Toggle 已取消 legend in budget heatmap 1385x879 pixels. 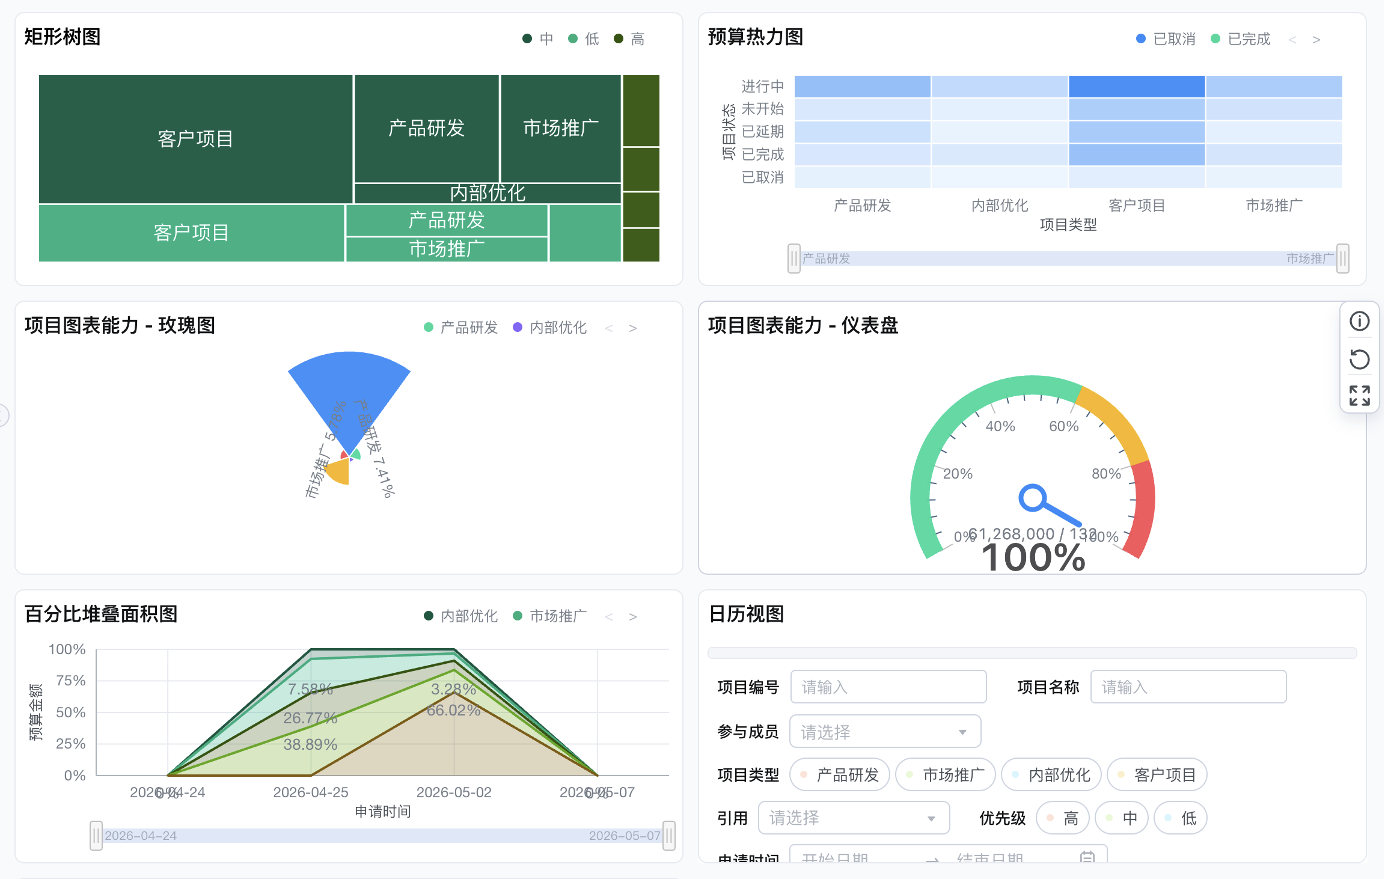(x=1166, y=39)
